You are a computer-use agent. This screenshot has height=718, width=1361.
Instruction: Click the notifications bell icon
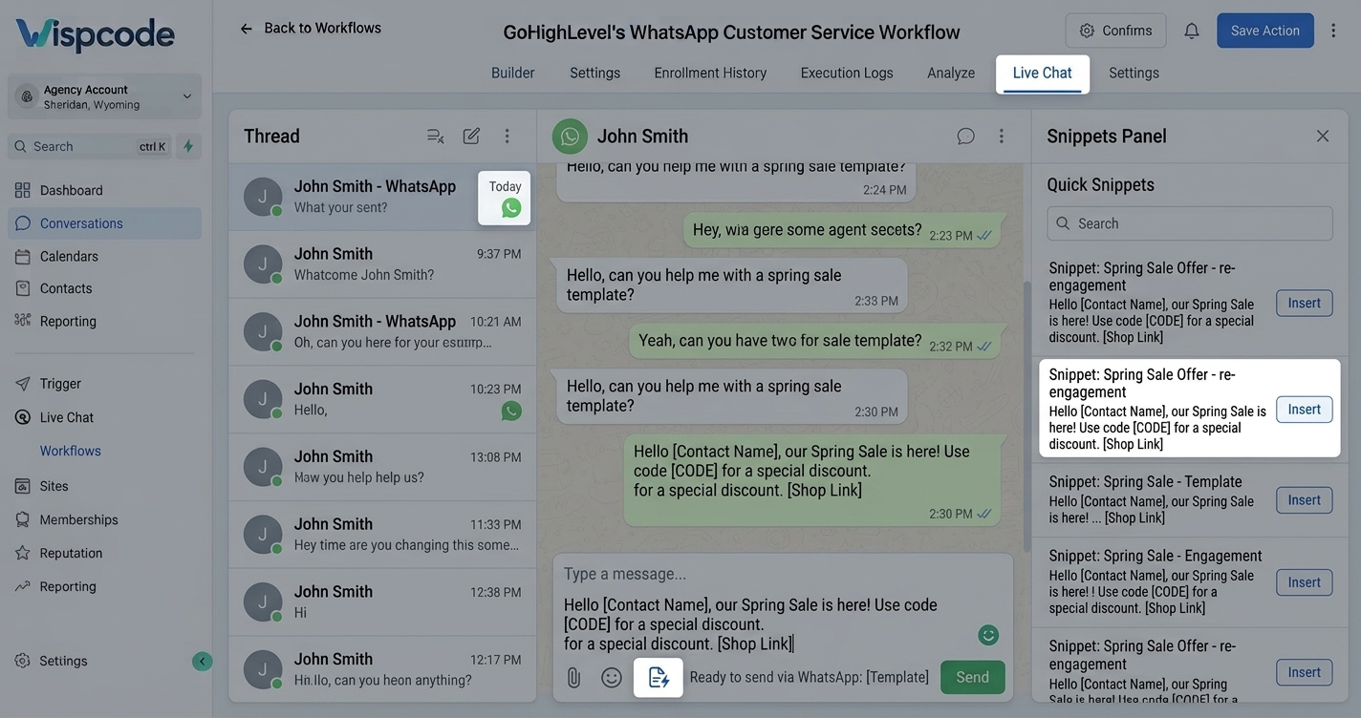click(x=1192, y=31)
